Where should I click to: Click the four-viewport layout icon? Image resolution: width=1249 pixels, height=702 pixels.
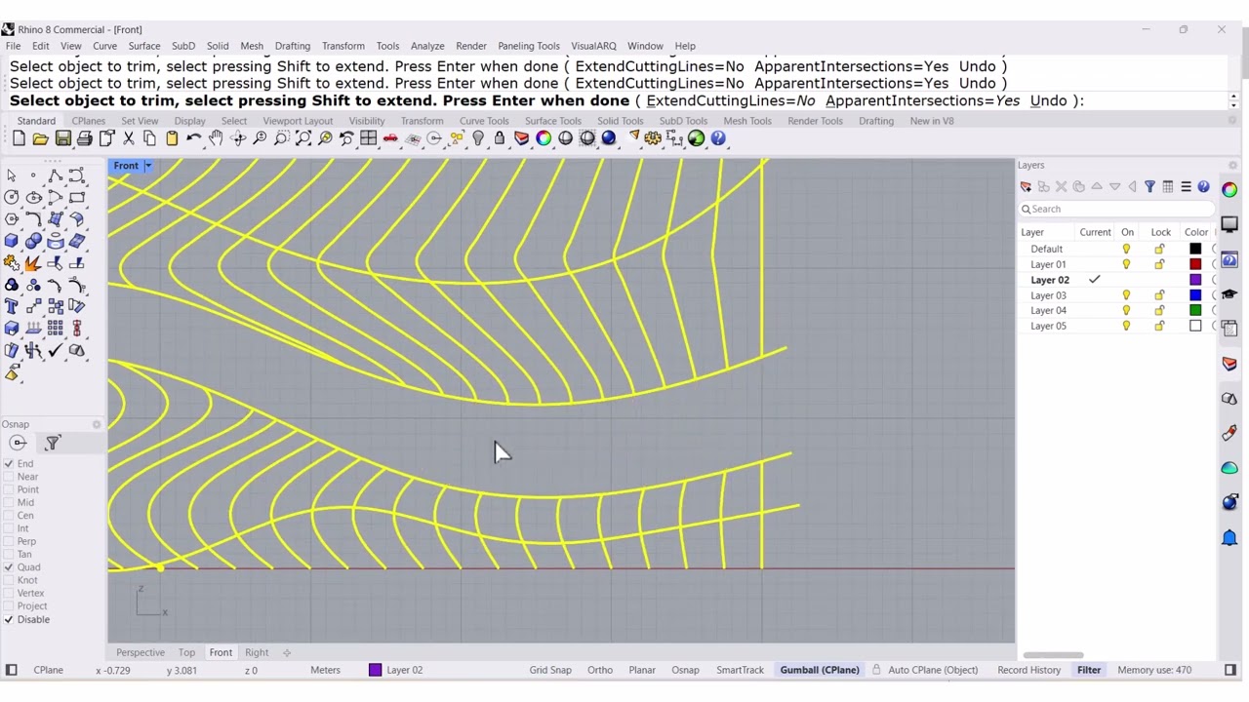click(x=368, y=138)
